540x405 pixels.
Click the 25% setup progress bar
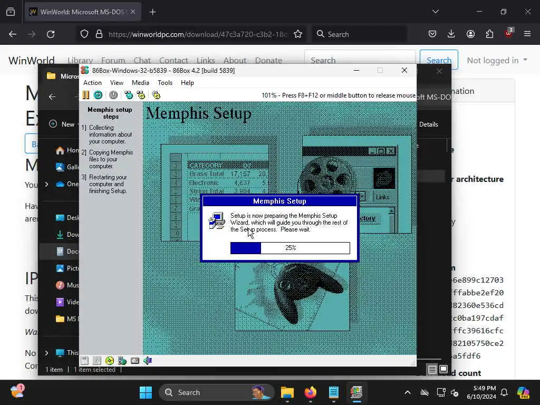coord(290,248)
